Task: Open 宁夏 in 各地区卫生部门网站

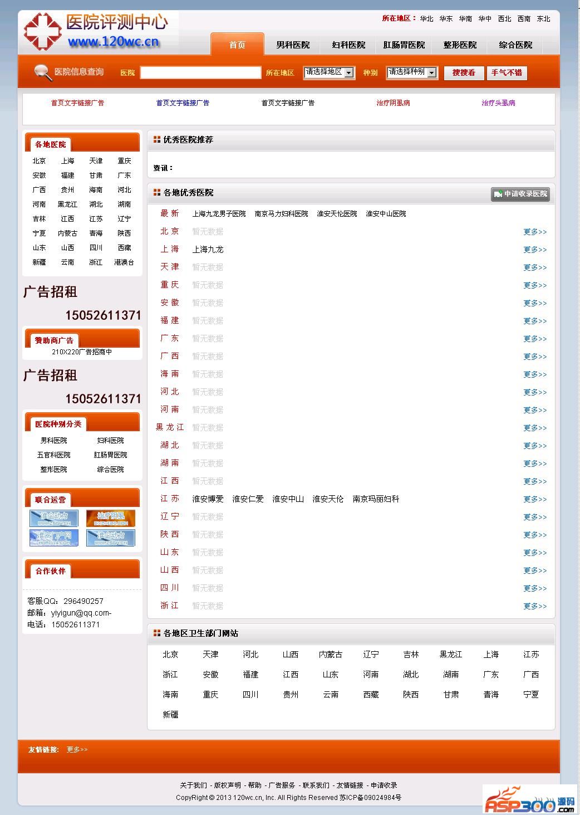Action: tap(531, 695)
